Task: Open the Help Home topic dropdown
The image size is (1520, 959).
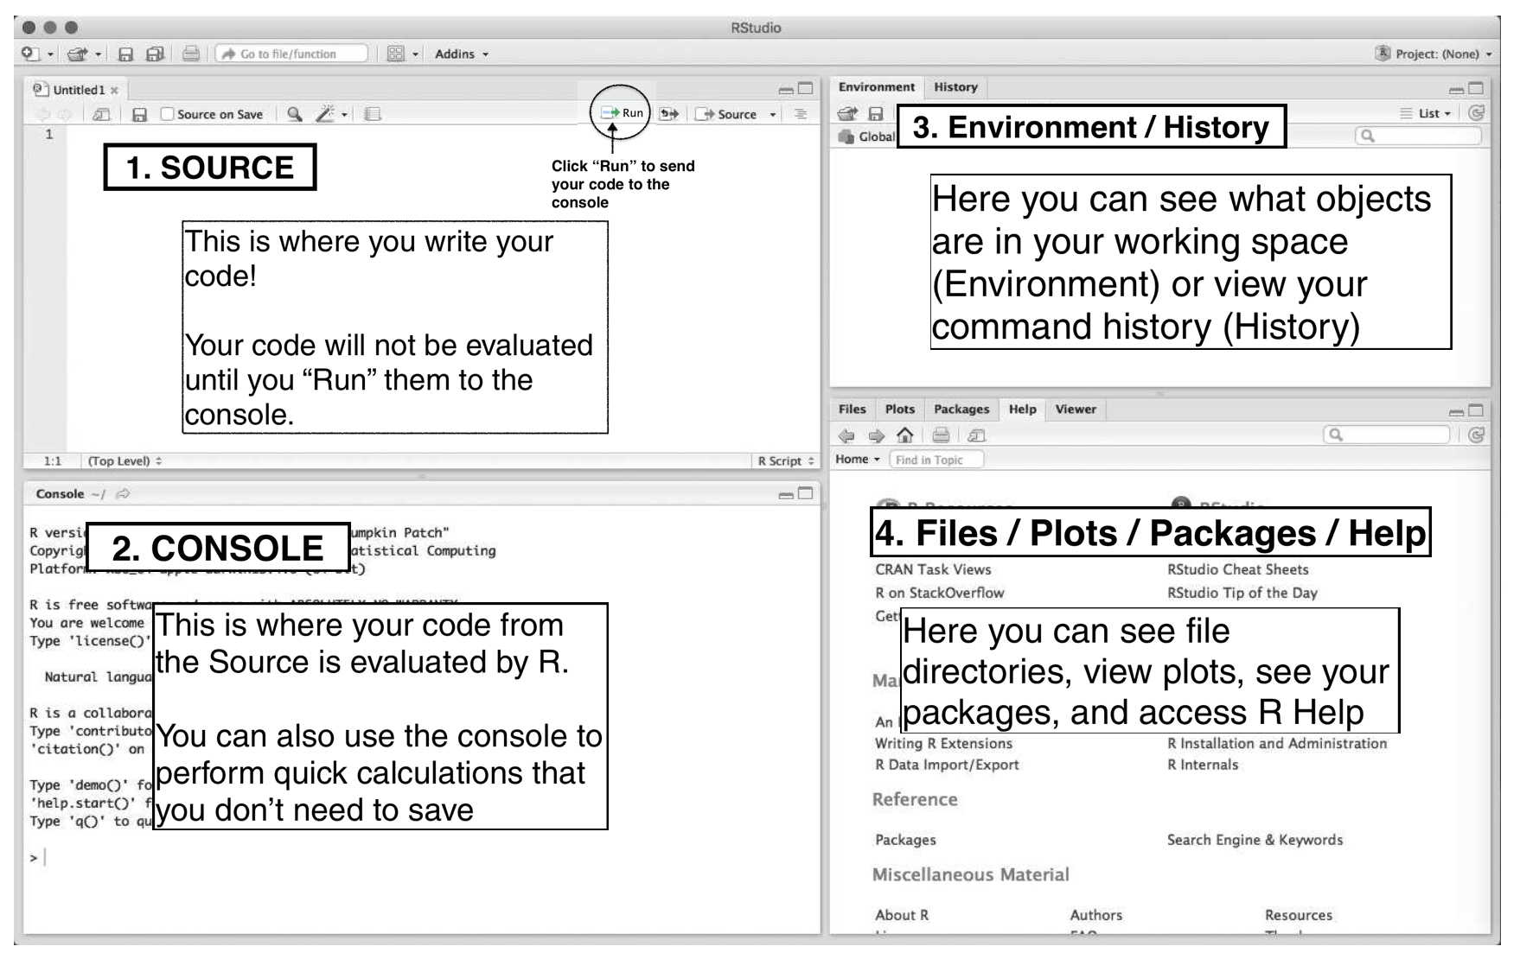Action: click(857, 460)
